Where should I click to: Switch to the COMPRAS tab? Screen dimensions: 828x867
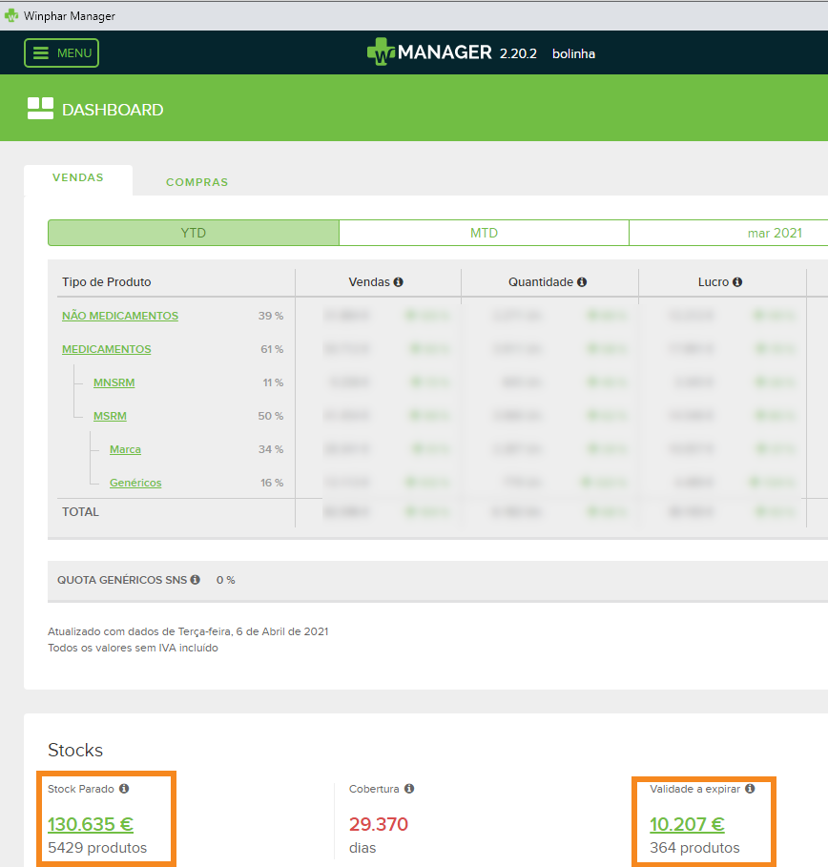pyautogui.click(x=197, y=182)
